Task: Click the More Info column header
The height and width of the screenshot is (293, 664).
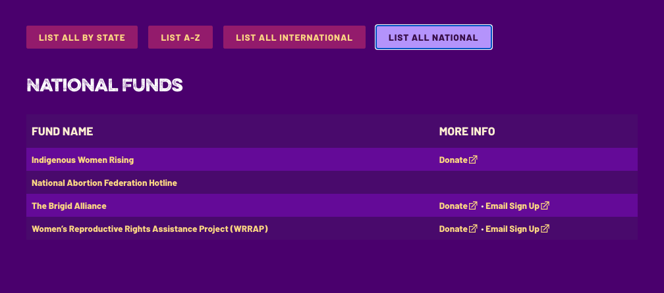Action: (x=467, y=131)
